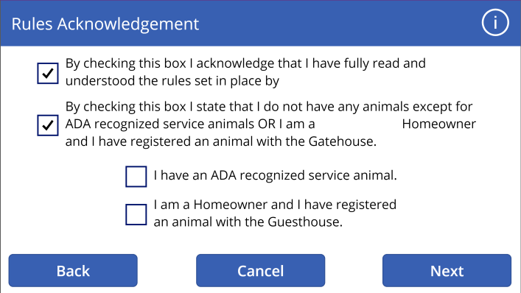The width and height of the screenshot is (521, 293).
Task: Click the checkmark inside the first checkbox
Action: (x=48, y=73)
